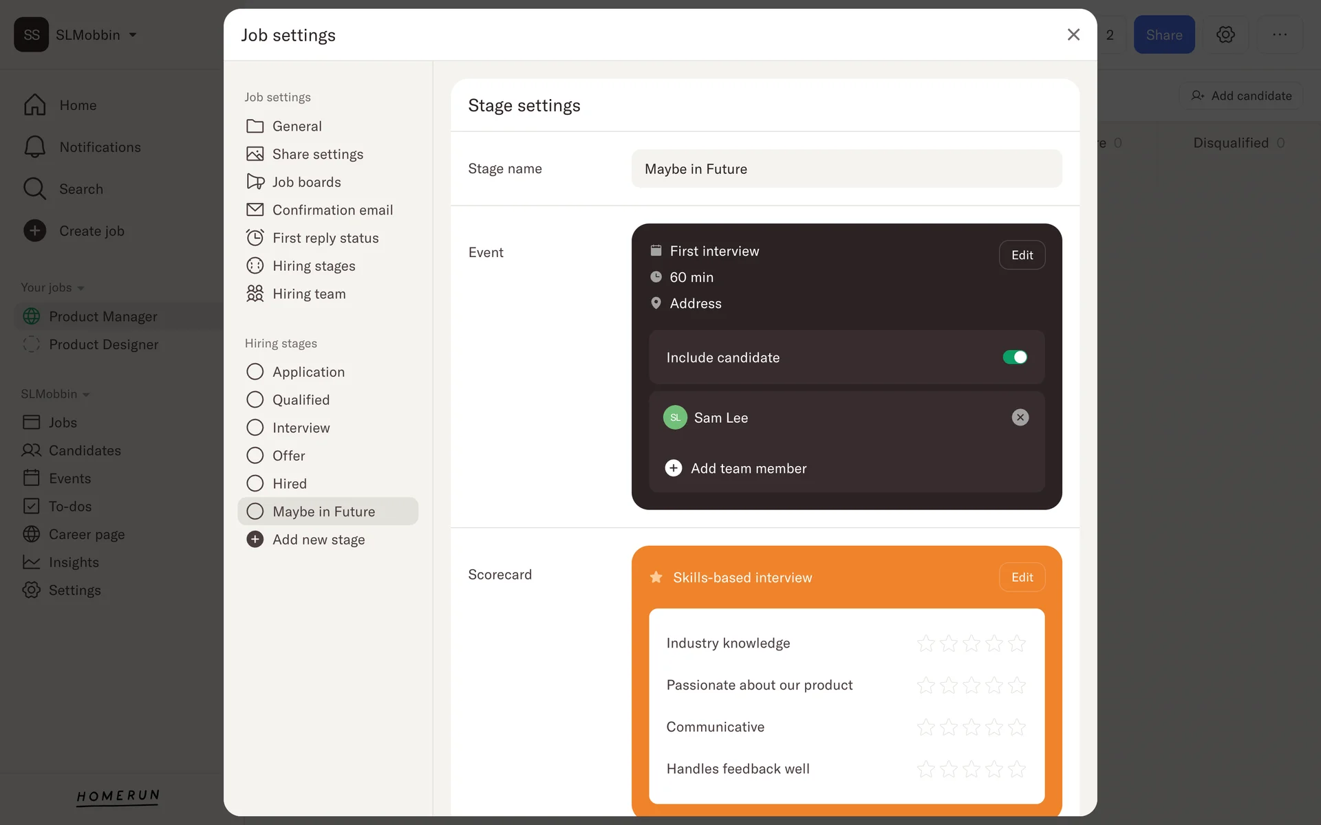Click the Share settings image icon

coord(255,154)
